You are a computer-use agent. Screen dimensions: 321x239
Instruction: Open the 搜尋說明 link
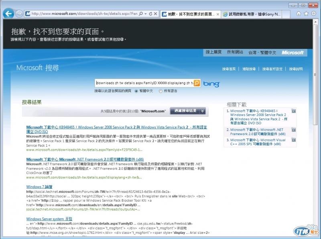tap(296, 69)
